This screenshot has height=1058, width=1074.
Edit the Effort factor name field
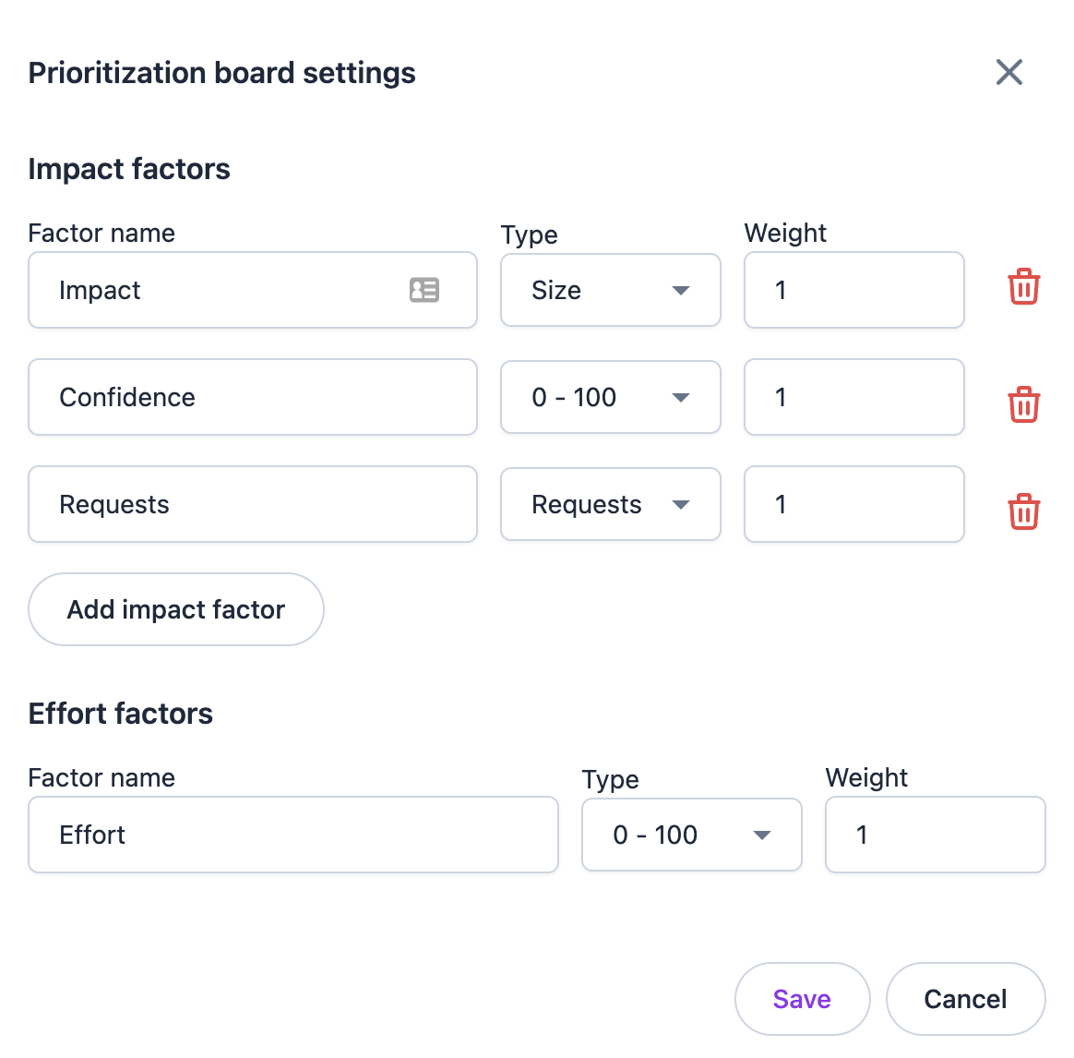tap(292, 835)
